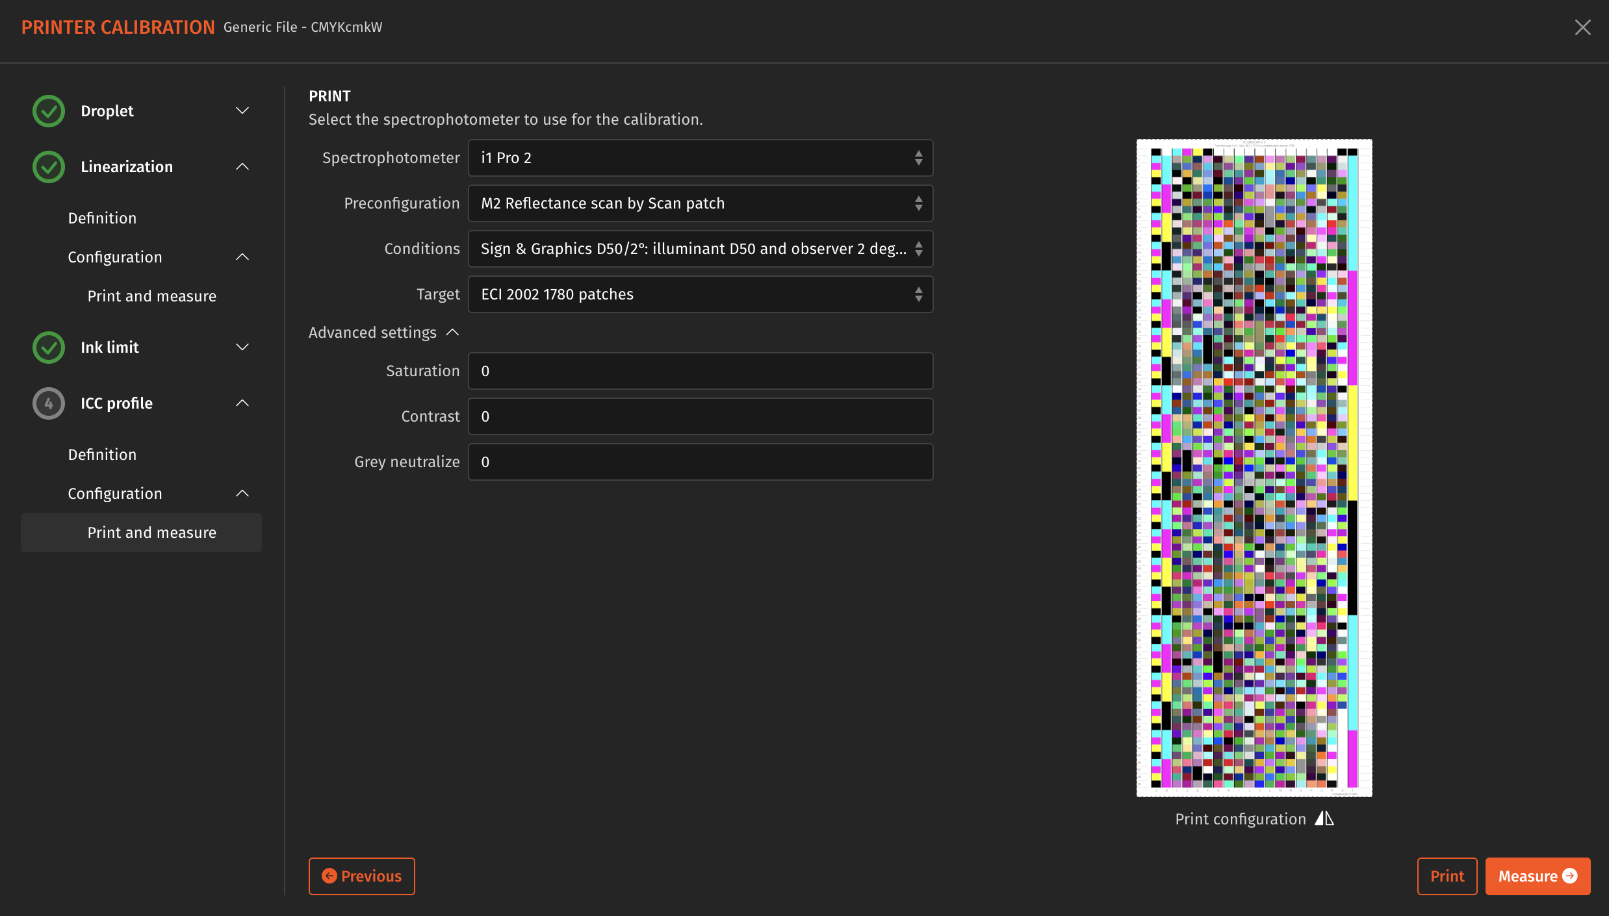
Task: Click the color patch chart preview
Action: coord(1254,468)
